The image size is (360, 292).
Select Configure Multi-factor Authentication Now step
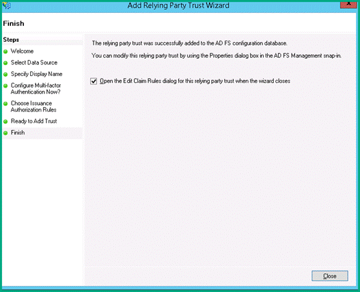(36, 88)
